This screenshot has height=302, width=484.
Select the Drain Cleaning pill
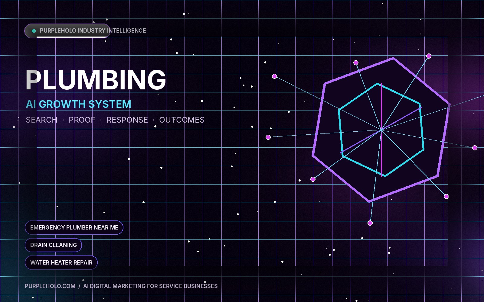pyautogui.click(x=54, y=245)
